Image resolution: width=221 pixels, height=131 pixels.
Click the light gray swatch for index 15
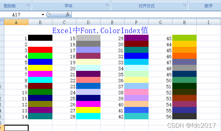click(88, 38)
